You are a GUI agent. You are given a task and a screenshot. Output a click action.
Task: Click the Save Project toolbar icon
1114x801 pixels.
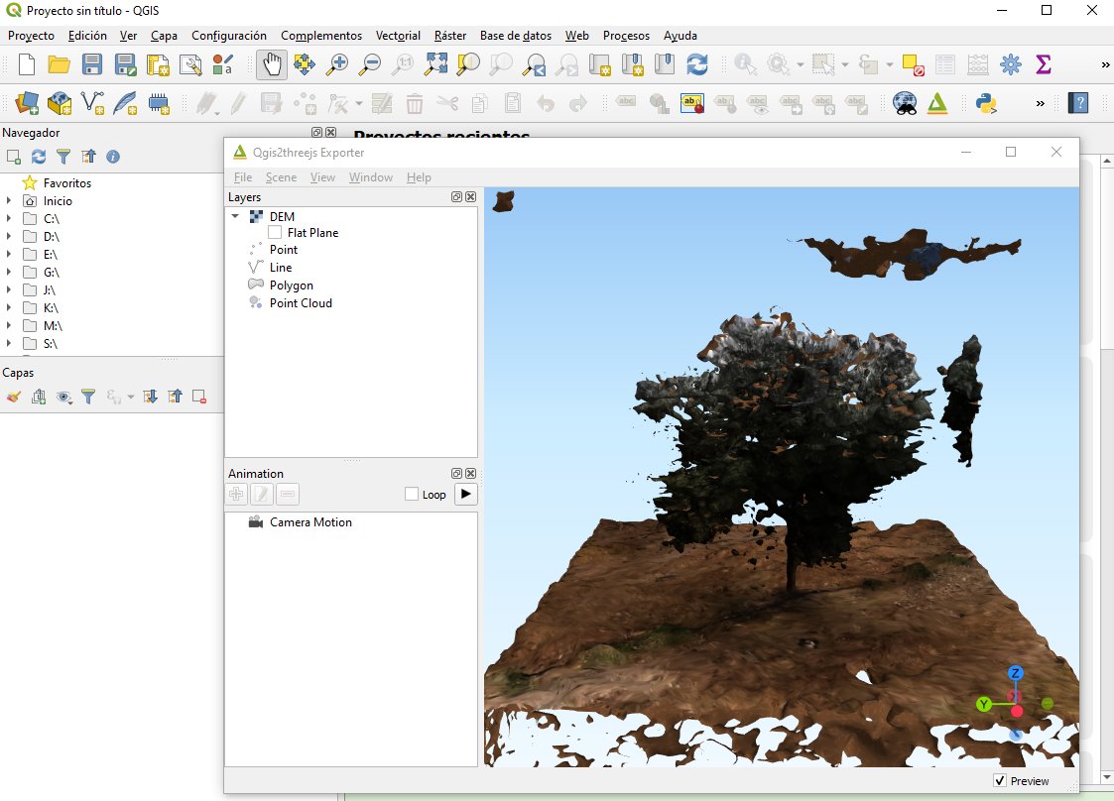coord(90,63)
